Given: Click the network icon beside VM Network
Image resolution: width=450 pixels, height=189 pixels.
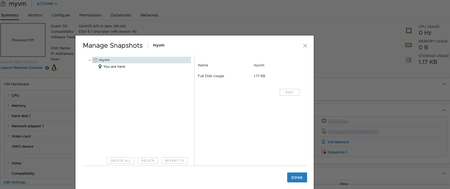Looking at the screenshot, I should [323, 142].
